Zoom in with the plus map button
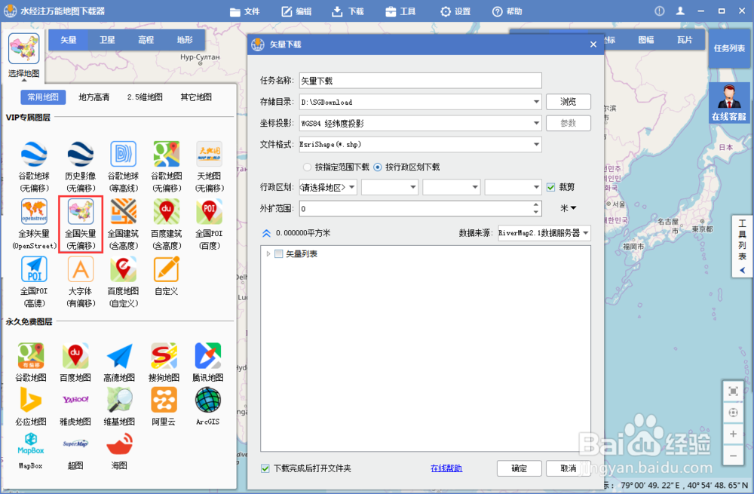 point(733,434)
